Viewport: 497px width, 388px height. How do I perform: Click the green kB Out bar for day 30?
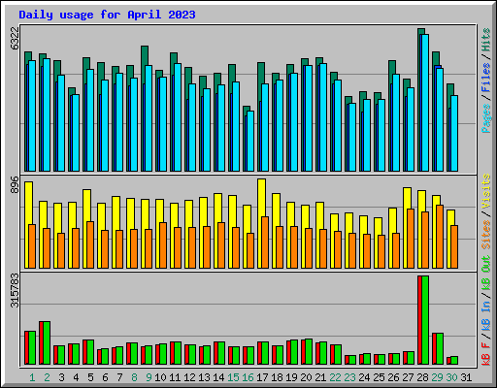[454, 361]
